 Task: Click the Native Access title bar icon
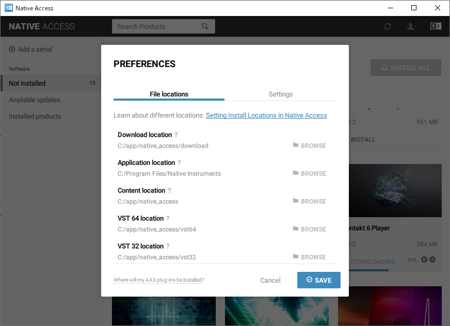tap(9, 8)
